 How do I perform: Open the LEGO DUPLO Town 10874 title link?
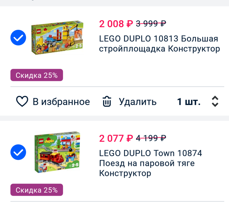coord(150,163)
